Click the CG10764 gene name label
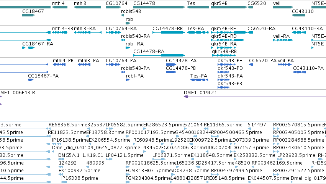This screenshot has height=184, width=326. [116, 3]
